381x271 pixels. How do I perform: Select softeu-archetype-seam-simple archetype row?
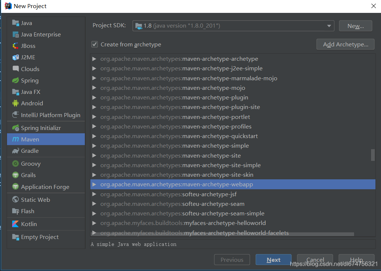coord(233,214)
